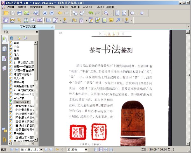The width and height of the screenshot is (191, 153).
Task: Click the green Undo arrow
Action: click(x=91, y=13)
